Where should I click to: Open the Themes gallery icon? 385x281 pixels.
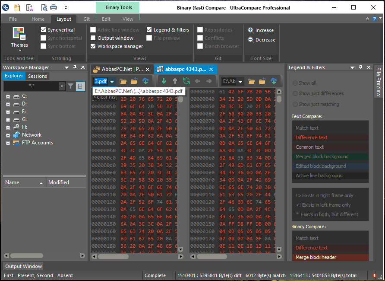[x=19, y=34]
